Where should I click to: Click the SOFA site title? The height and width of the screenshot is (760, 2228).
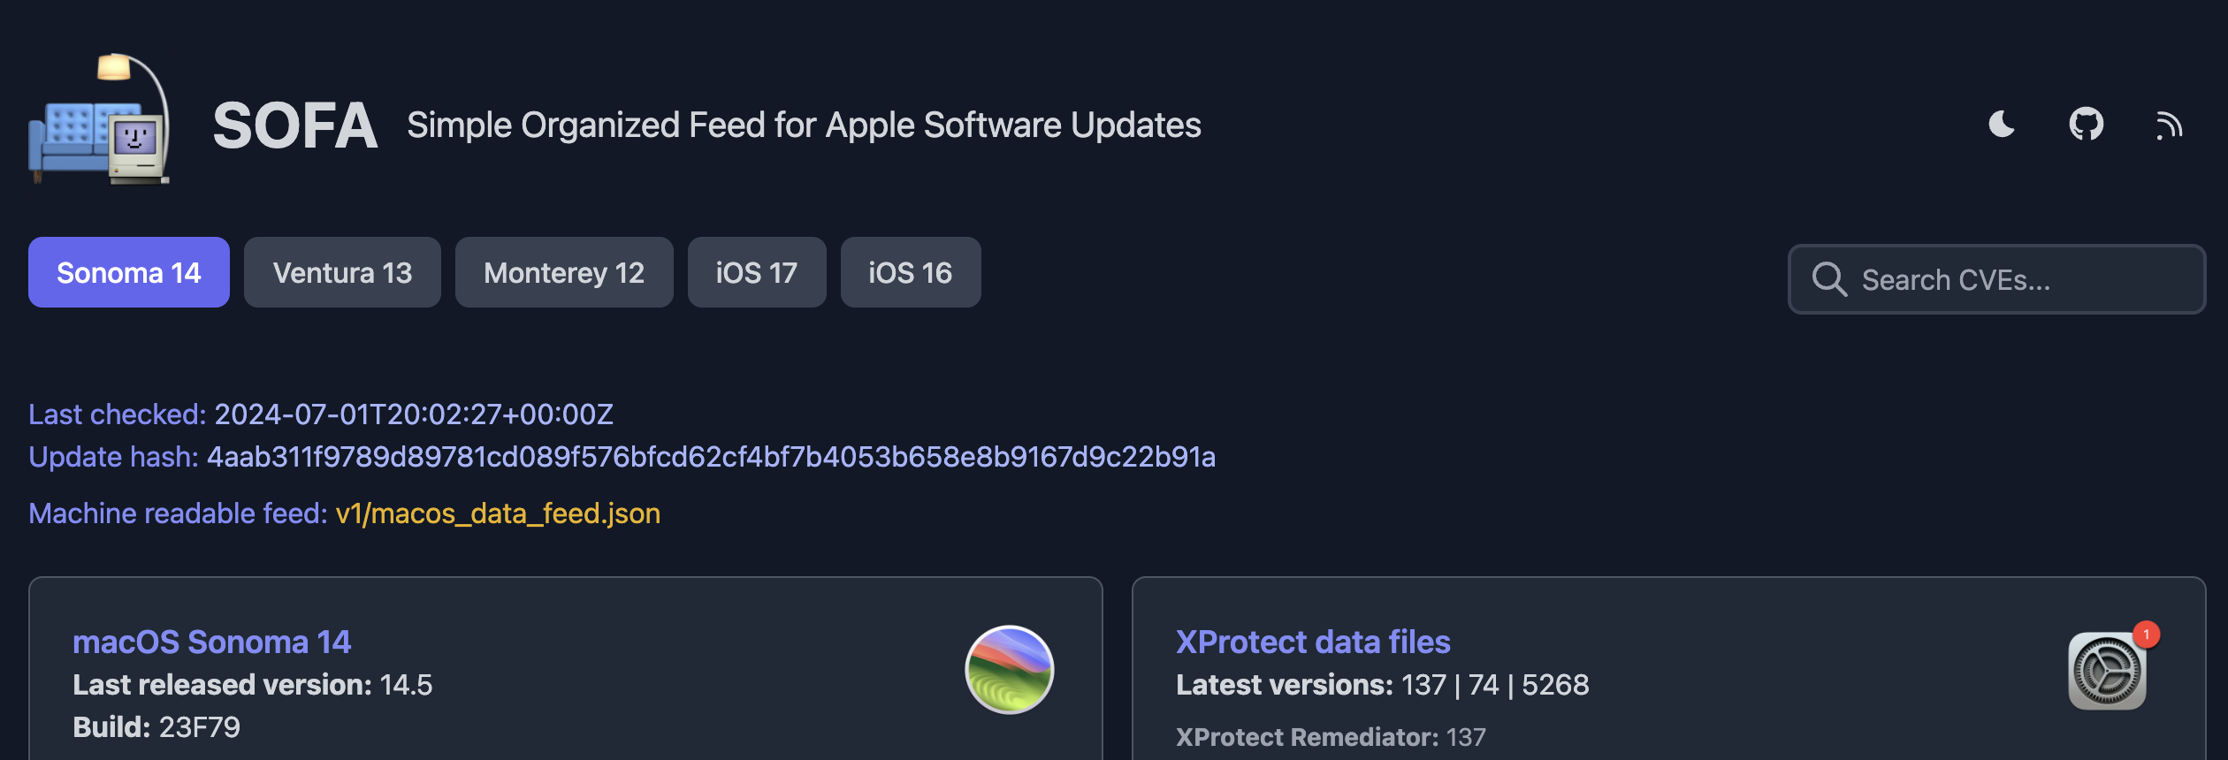click(x=295, y=125)
